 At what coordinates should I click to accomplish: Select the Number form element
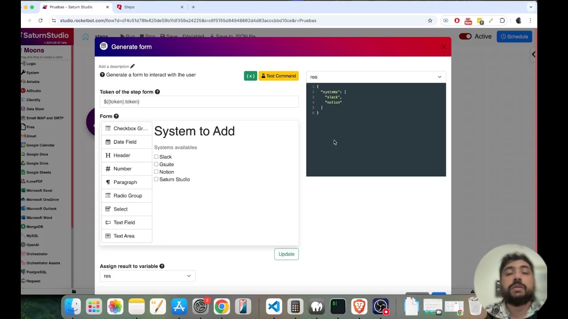click(126, 169)
